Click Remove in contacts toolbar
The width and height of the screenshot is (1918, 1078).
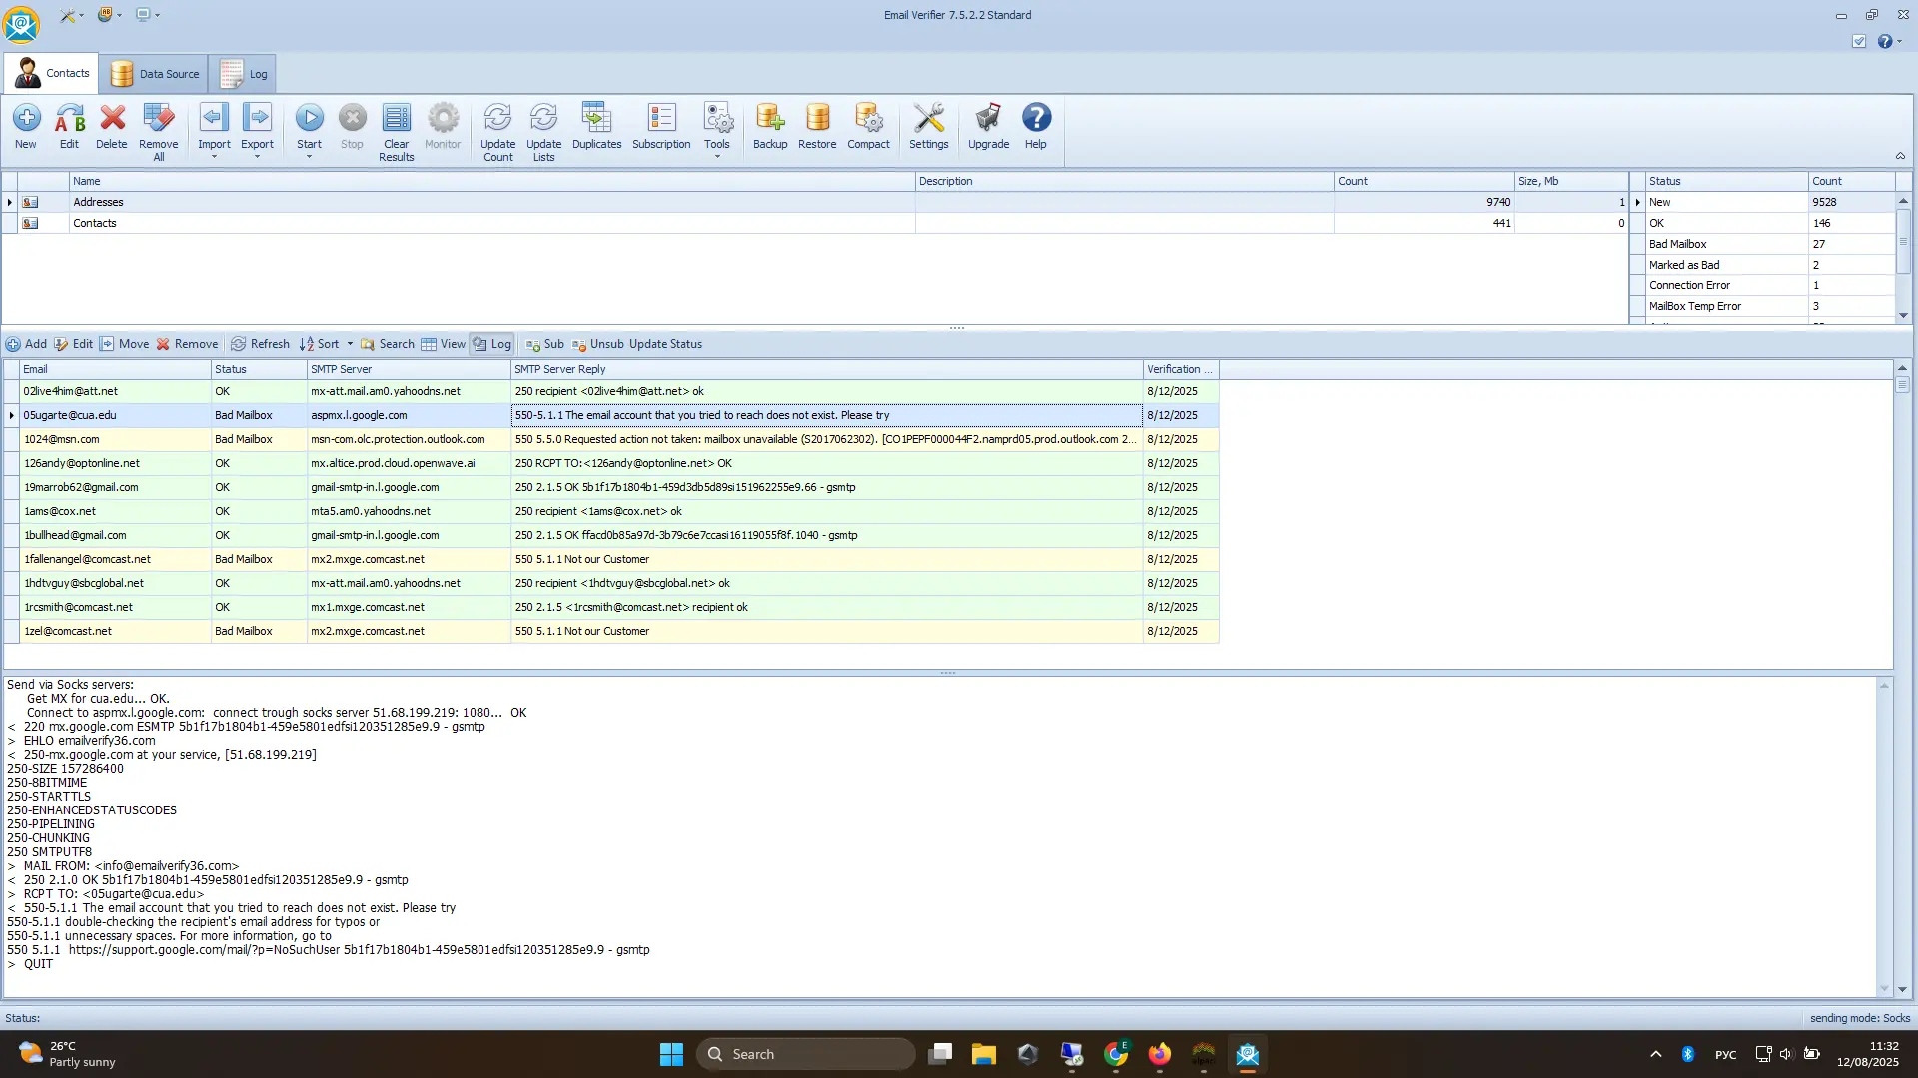[187, 344]
